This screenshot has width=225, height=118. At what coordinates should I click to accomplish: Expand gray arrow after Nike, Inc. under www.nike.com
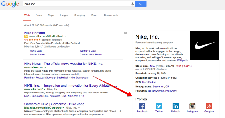pyautogui.click(x=60, y=89)
